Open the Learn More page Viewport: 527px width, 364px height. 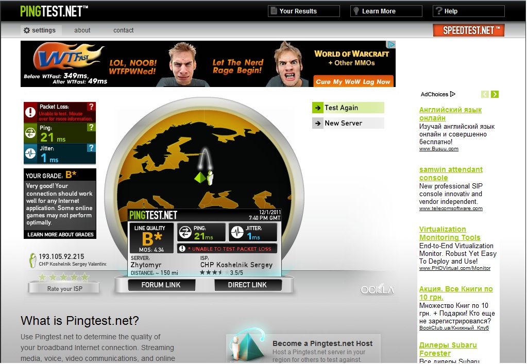(386, 11)
